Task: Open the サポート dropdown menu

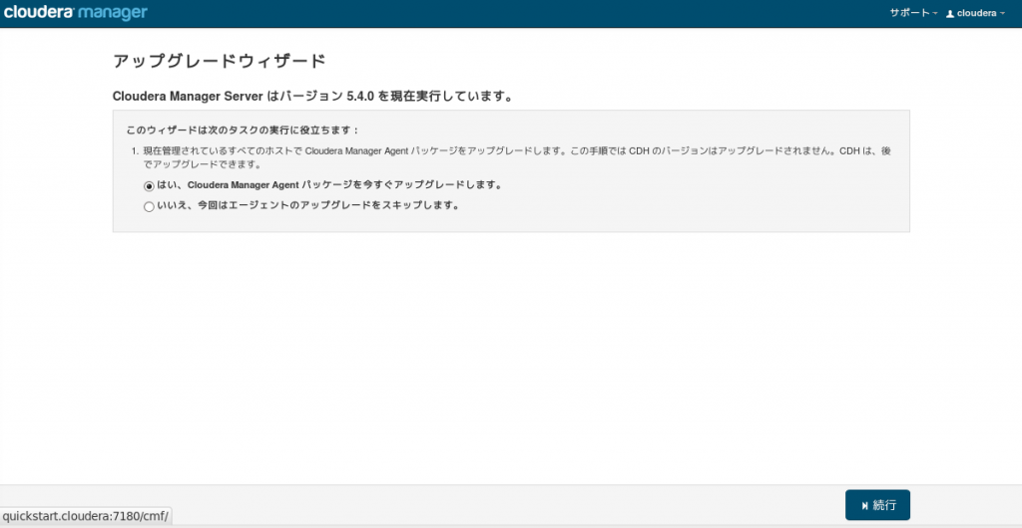Action: (914, 13)
